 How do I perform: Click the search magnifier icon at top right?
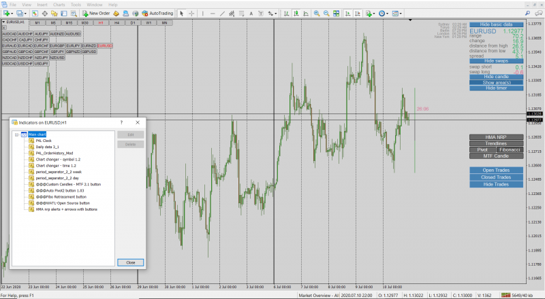pos(527,13)
